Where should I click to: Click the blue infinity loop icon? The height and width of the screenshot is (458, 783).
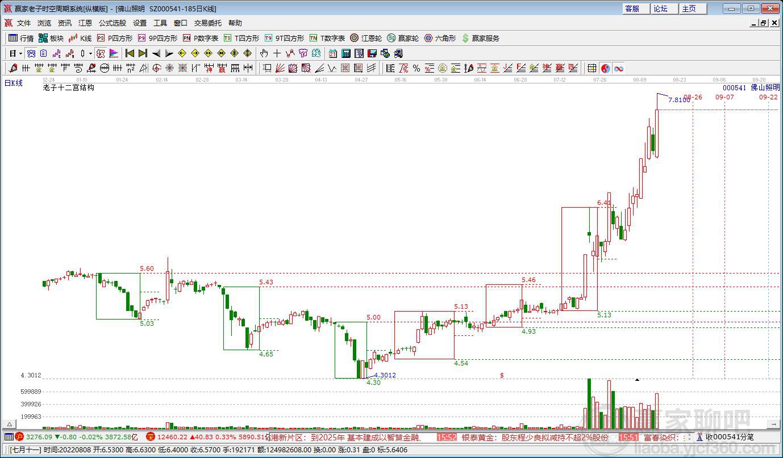pos(619,68)
